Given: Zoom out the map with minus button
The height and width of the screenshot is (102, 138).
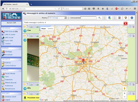Looking at the screenshot, I should tap(124, 97).
